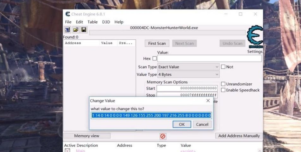Enable the Unrandomizer checkbox
The height and width of the screenshot is (152, 301).
(223, 84)
